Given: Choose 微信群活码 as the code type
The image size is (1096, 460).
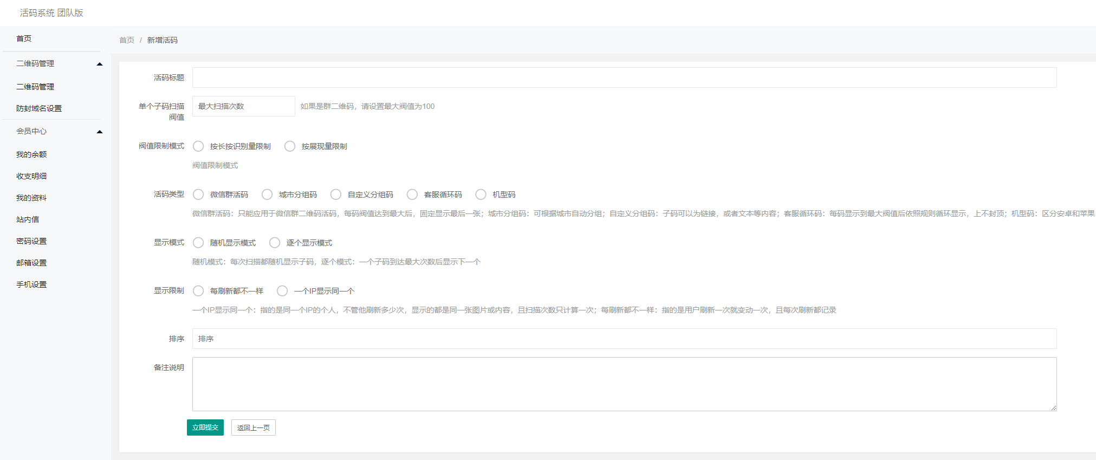Looking at the screenshot, I should click(x=199, y=195).
